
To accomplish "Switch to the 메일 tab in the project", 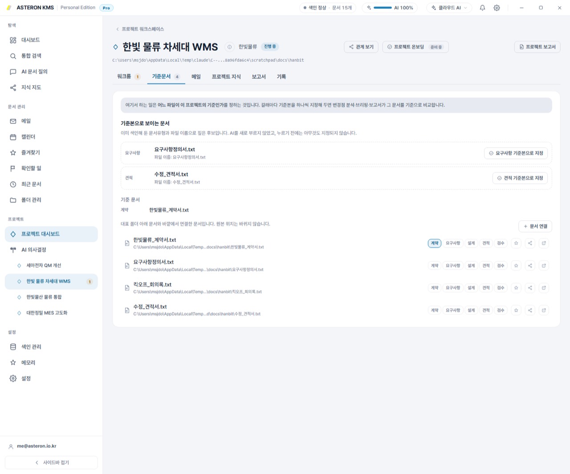I will click(x=196, y=76).
